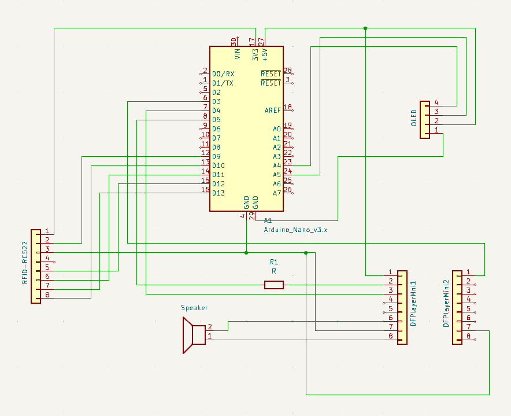The width and height of the screenshot is (511, 416).
Task: Click the D9 pin label
Action: point(216,156)
